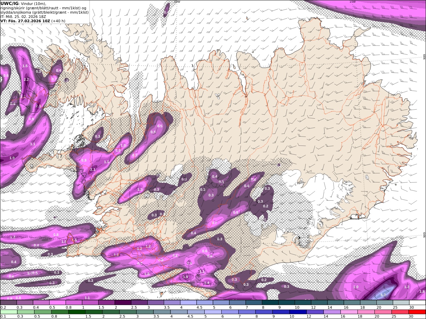Click the 2.3 precipitation value on the map
Screen dimensions: 426x319
[38, 106]
